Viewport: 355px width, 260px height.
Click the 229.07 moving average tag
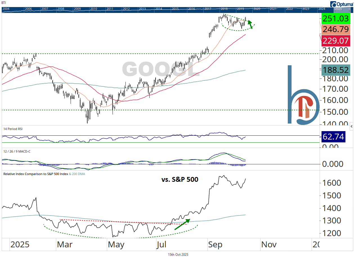[x=336, y=41]
